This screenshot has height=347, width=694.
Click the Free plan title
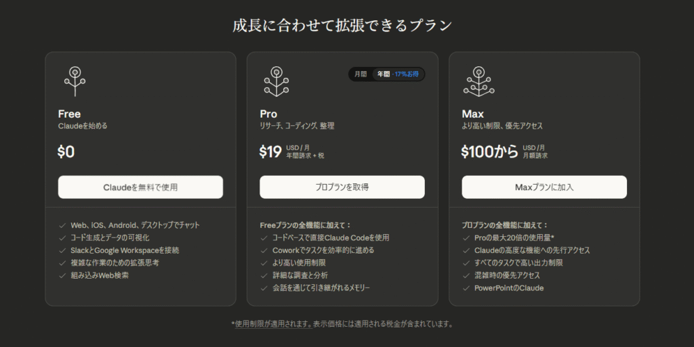(69, 114)
